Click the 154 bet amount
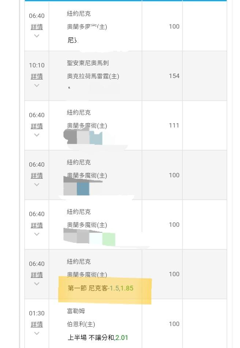 click(174, 76)
